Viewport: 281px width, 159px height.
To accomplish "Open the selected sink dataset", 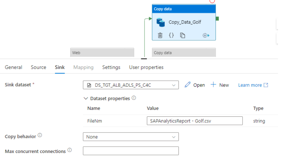I will [199, 85].
